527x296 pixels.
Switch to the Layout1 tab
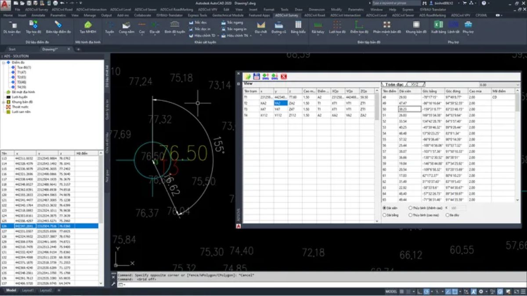28,290
